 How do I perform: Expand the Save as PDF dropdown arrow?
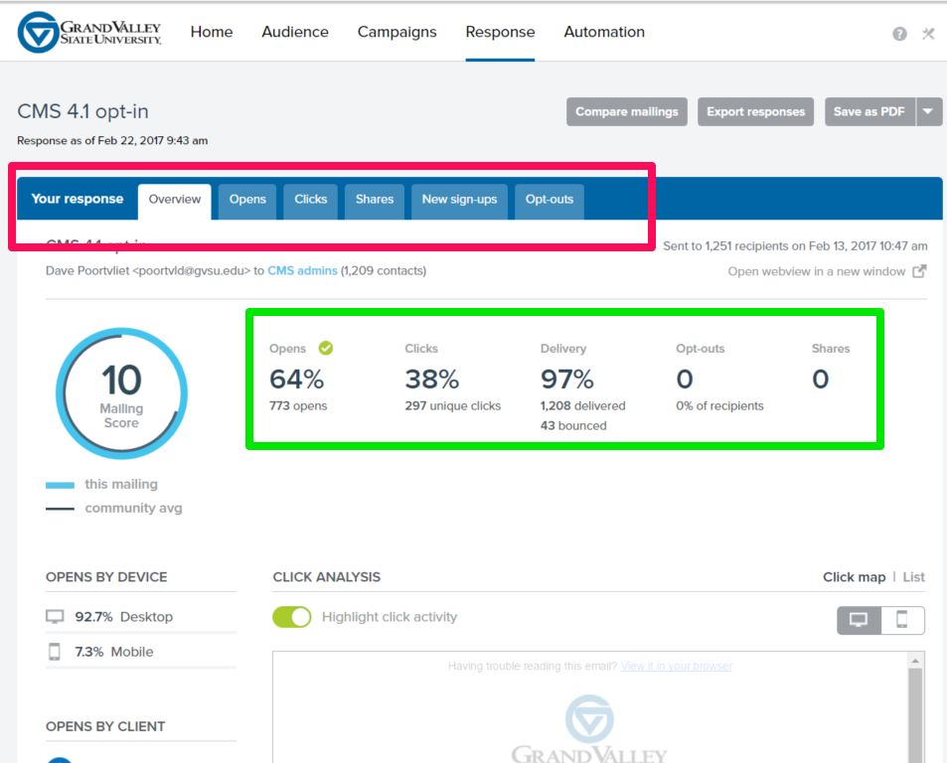coord(928,111)
